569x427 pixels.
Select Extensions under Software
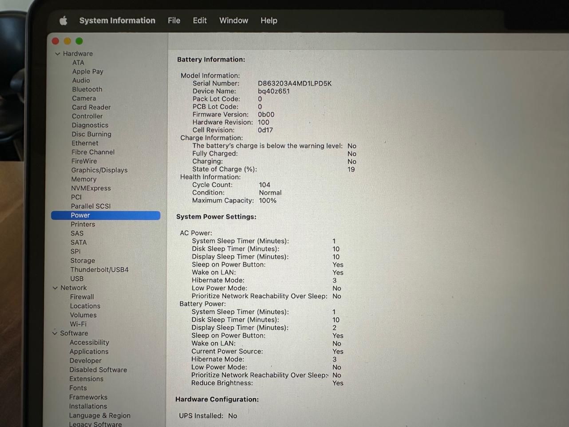click(x=86, y=379)
